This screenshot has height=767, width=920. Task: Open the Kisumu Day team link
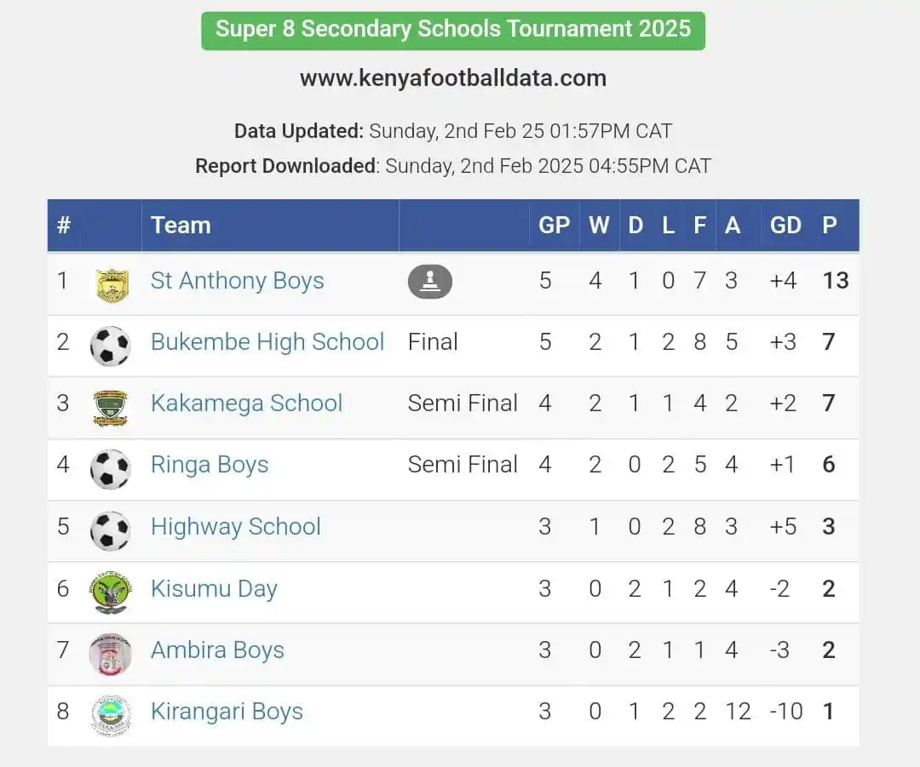[214, 589]
